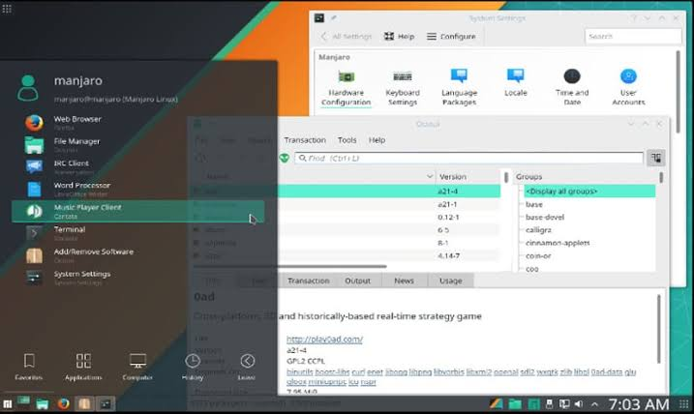The width and height of the screenshot is (694, 414).
Task: Open Locale settings module
Action: [x=516, y=83]
